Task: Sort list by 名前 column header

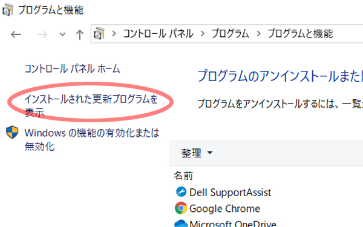Action: (x=183, y=176)
